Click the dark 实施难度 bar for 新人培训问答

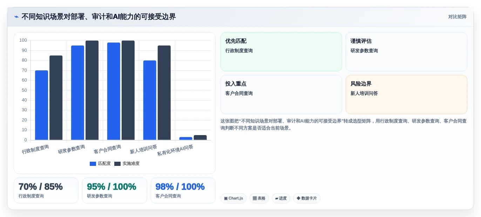(x=164, y=93)
